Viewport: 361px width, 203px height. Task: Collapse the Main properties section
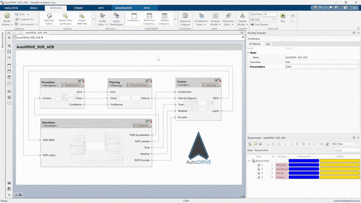point(248,53)
